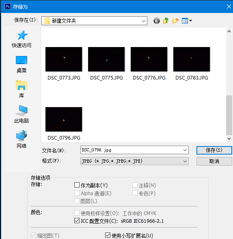
Task: Click the 新建文件夹 folder icon in location box
Action: pos(47,21)
